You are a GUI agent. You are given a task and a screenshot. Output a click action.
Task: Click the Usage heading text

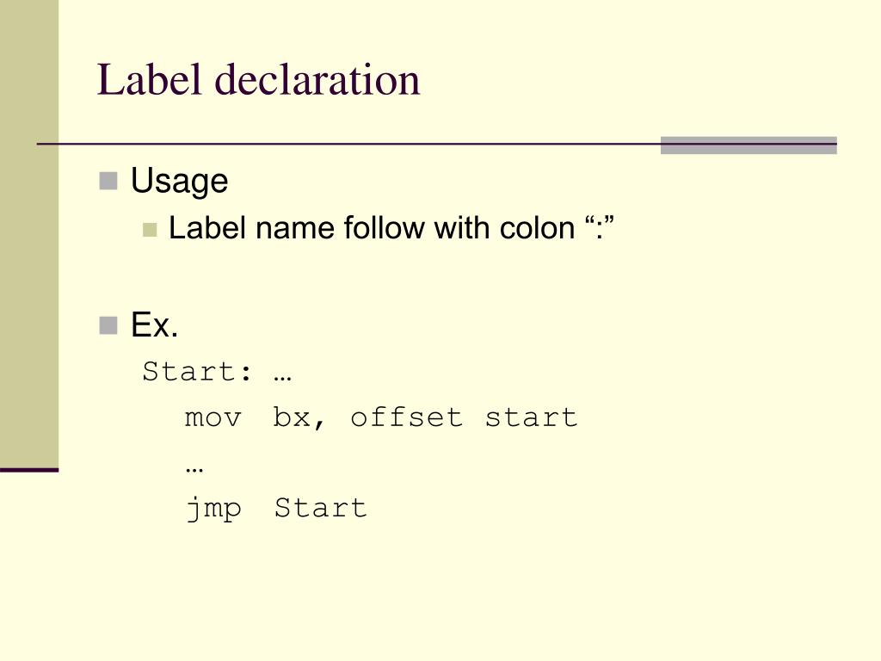(179, 181)
